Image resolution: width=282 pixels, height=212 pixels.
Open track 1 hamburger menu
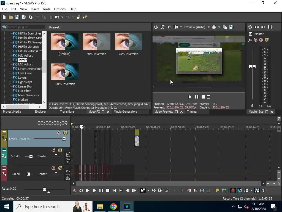click(4, 133)
